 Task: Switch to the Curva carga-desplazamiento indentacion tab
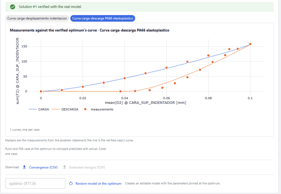(x=37, y=18)
